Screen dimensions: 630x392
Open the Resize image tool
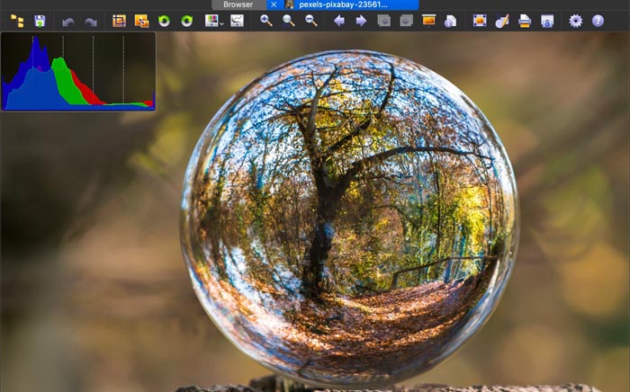coord(141,21)
